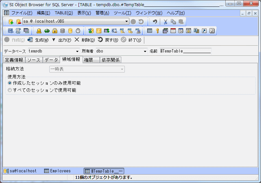This screenshot has width=261, height=183.
Task: Click the 生成(W) button
Action: (x=38, y=40)
